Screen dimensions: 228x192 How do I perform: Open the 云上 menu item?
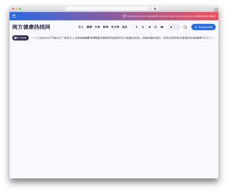[x=81, y=27]
